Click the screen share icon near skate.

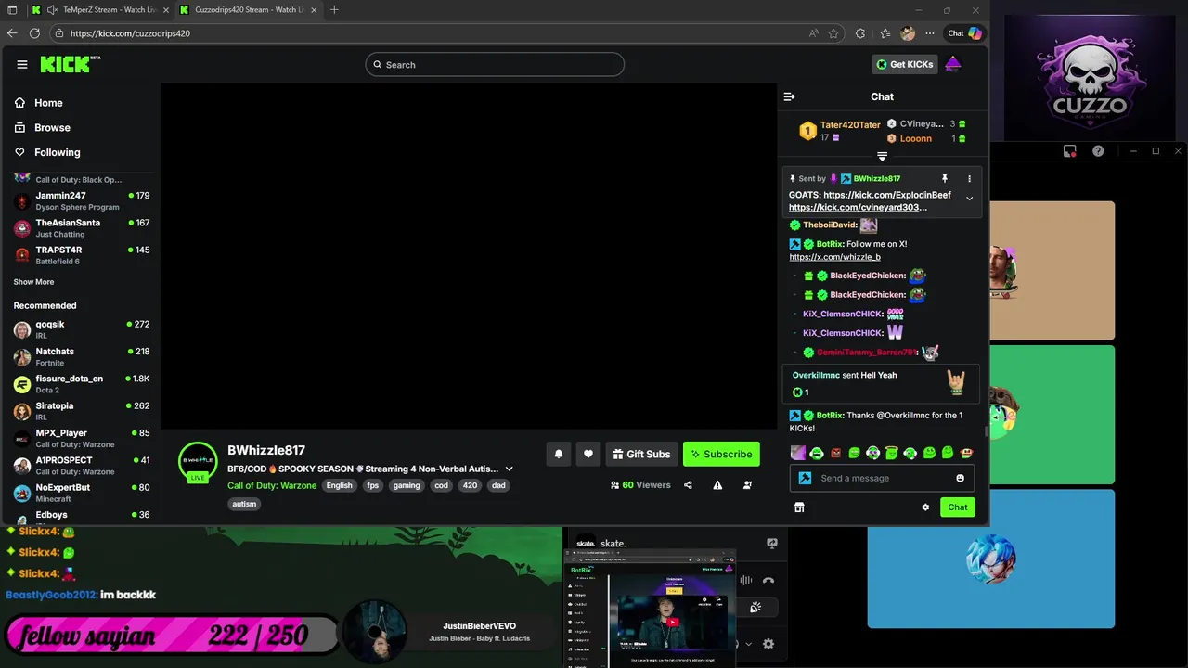tap(771, 544)
